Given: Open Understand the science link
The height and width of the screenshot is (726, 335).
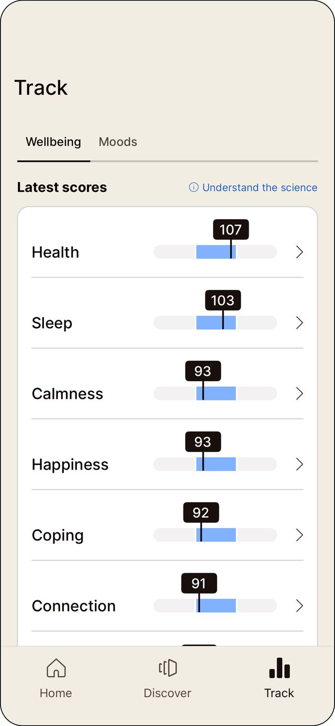Looking at the screenshot, I should pos(260,187).
